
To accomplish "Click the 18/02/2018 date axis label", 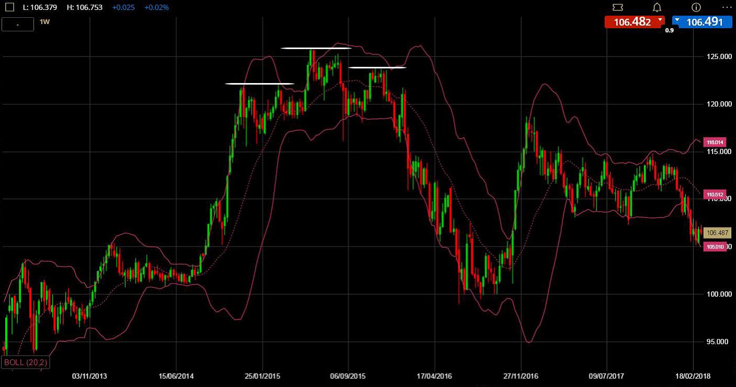I will coord(693,376).
